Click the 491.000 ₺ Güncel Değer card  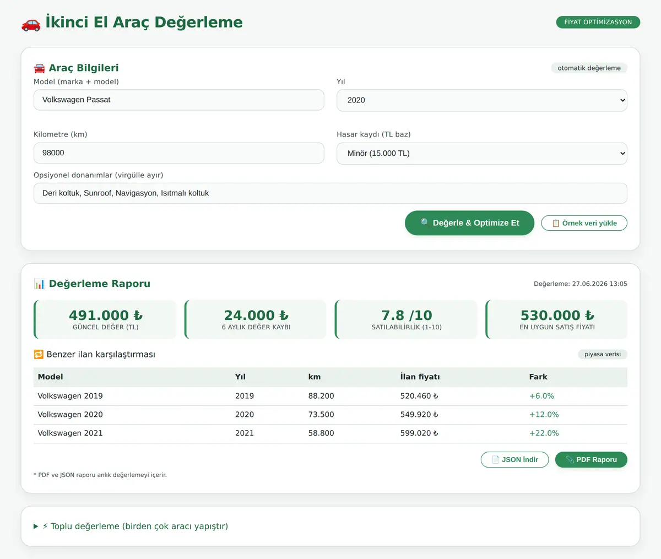pos(105,319)
